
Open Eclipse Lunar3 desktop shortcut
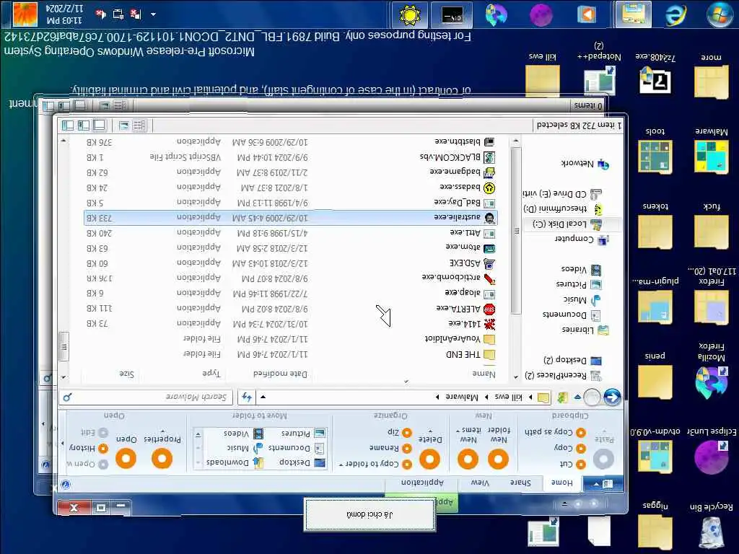pos(711,450)
